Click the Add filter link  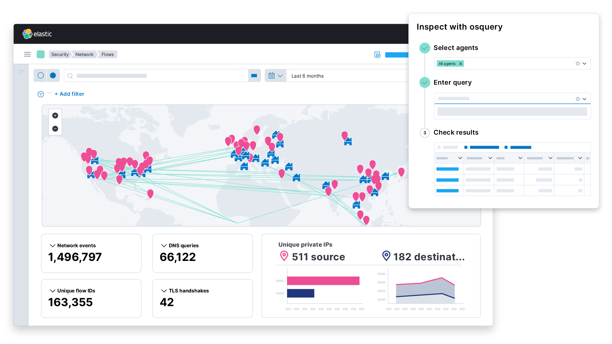[x=69, y=94]
